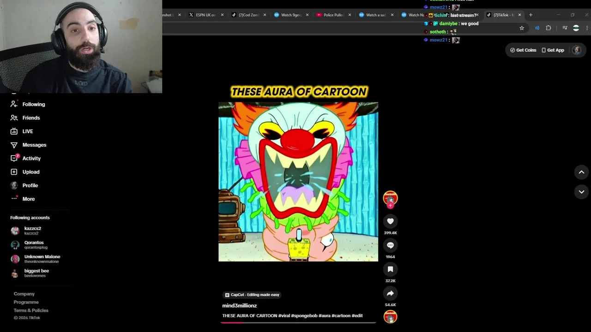Open the Chrome three-dot menu
The image size is (591, 332).
(x=587, y=28)
